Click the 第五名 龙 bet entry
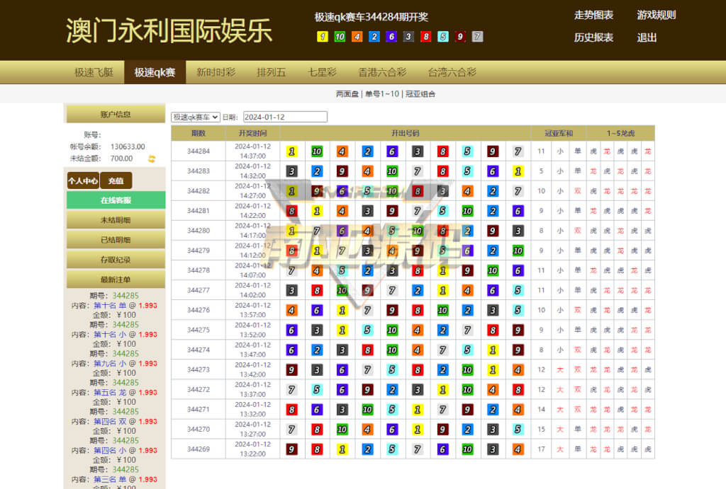The image size is (726, 489). (x=110, y=392)
